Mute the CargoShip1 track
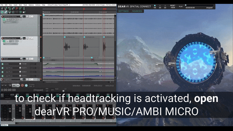The image size is (233, 131). [x=30, y=79]
